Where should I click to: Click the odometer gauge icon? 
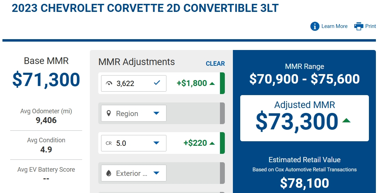[x=109, y=83]
